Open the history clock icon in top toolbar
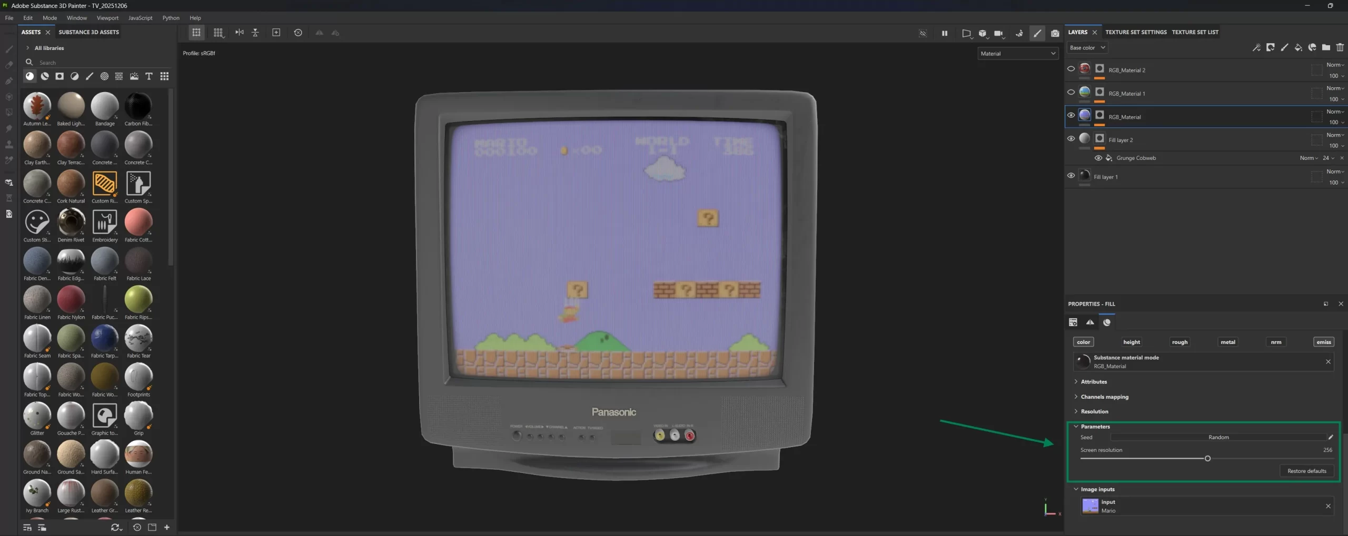The image size is (1348, 536). pos(298,33)
